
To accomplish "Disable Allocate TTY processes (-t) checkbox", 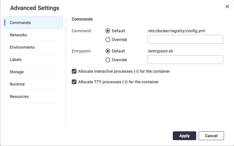I will point(74,82).
